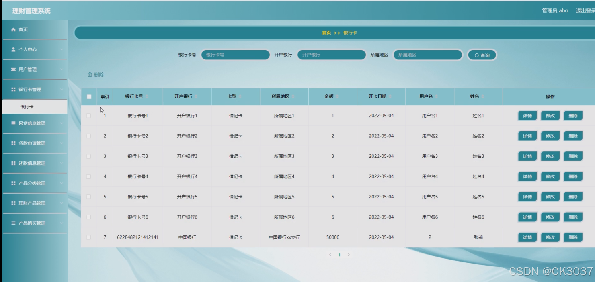Click sort arrows on 卡型 column header
The image size is (595, 282).
coord(240,97)
